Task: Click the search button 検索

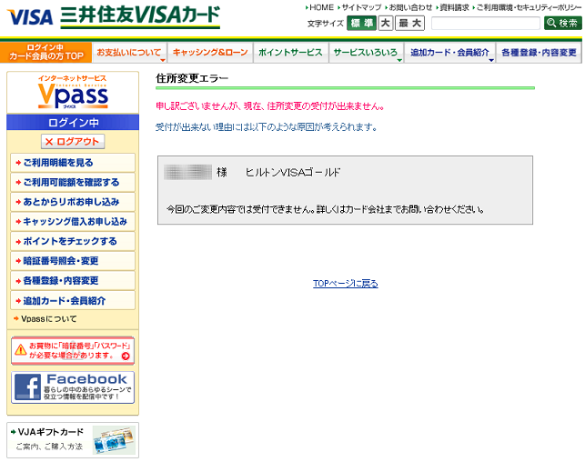Action: 562,23
